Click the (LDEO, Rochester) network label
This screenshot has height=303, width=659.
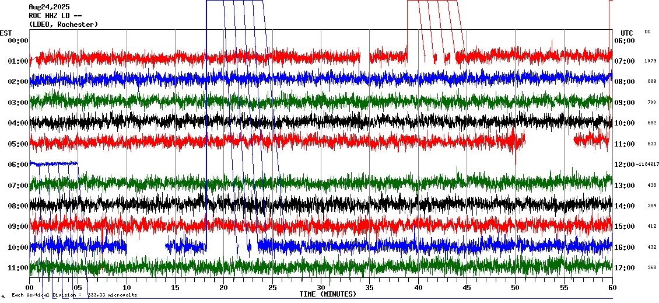(64, 25)
